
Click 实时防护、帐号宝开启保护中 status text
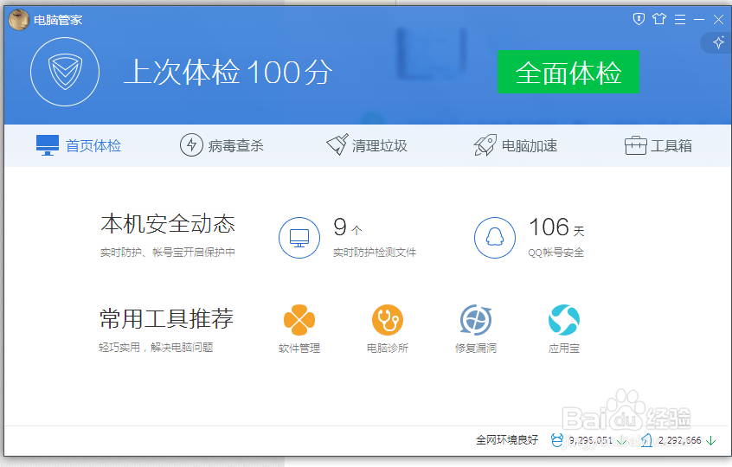[x=168, y=253]
